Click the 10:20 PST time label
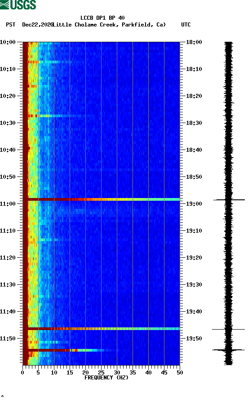248x401 pixels. coord(8,96)
